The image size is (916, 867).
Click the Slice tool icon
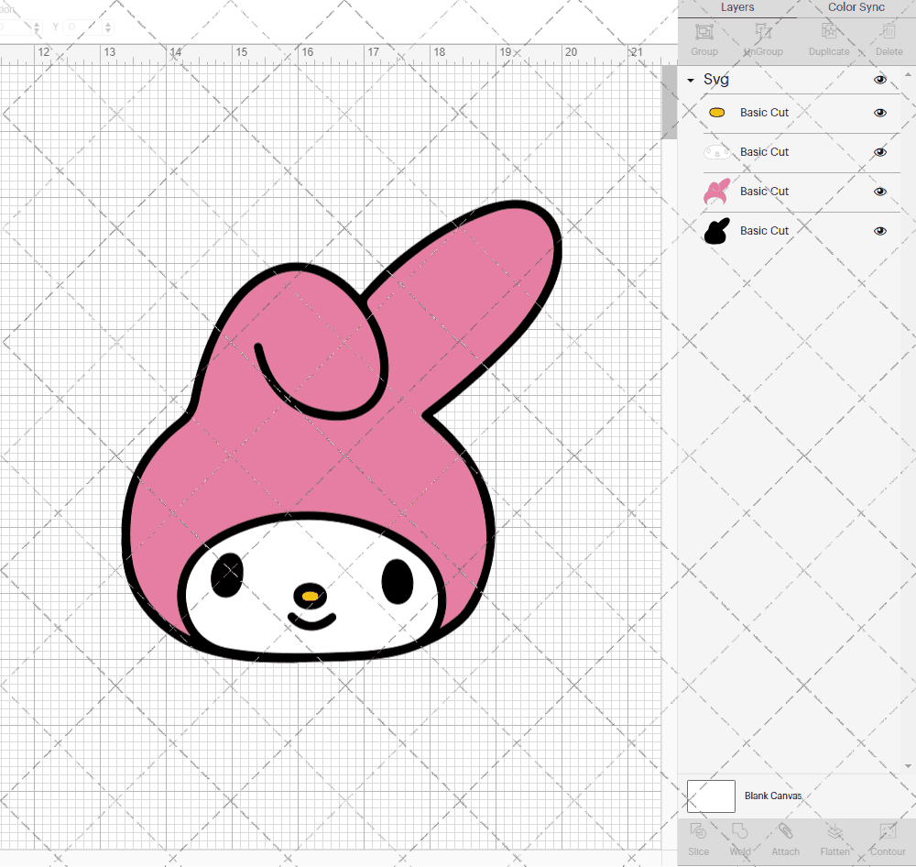point(698,831)
